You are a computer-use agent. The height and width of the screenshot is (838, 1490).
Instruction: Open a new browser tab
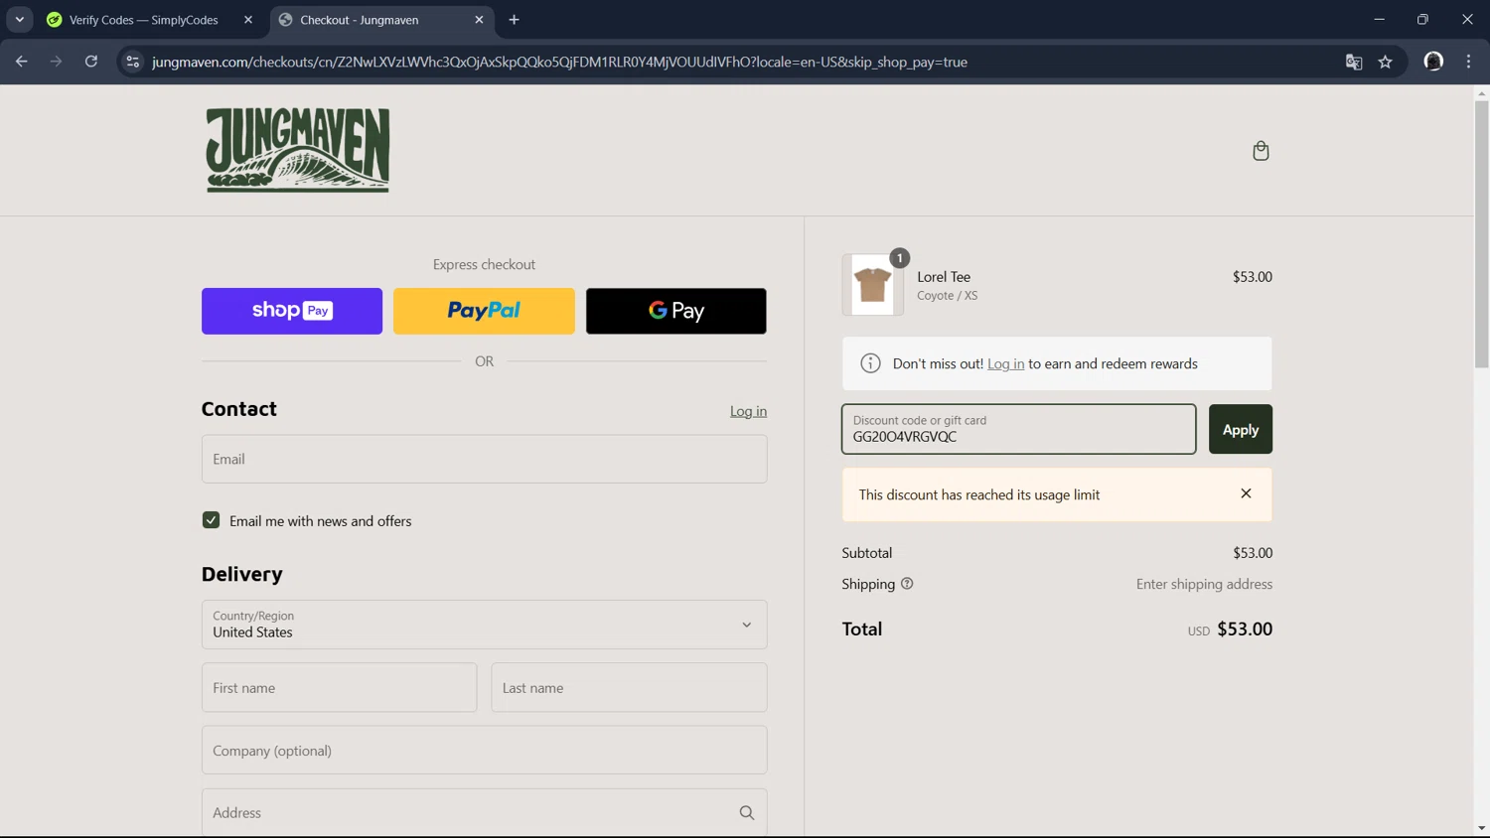(x=515, y=20)
